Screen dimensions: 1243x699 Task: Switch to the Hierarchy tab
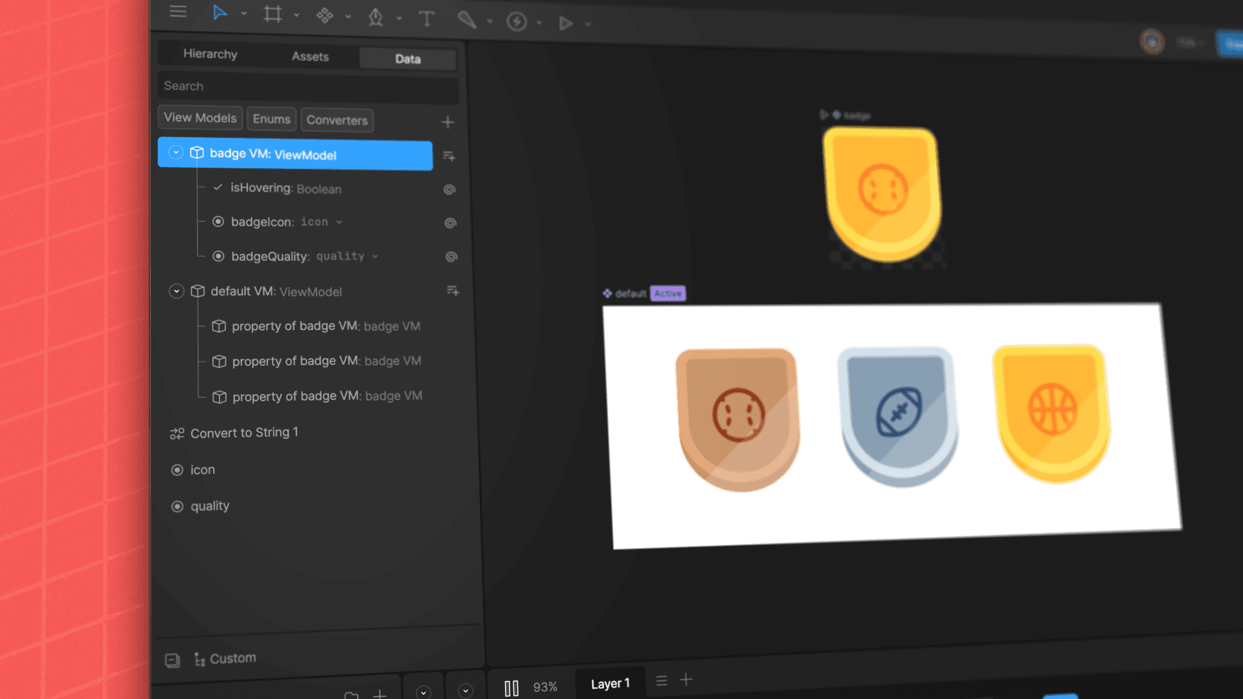(210, 54)
